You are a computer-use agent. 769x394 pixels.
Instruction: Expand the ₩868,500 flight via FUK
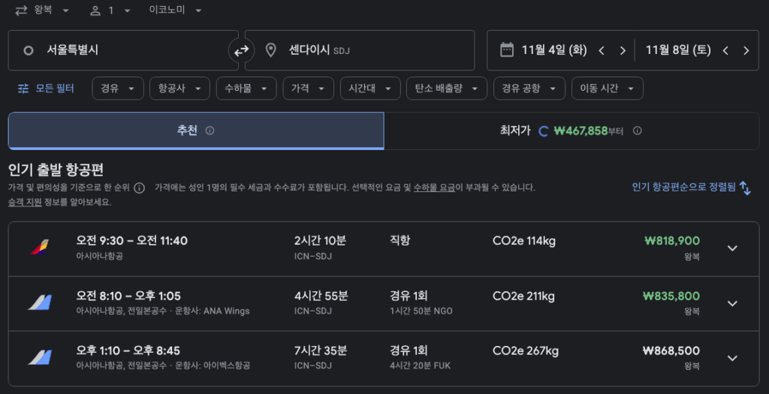pyautogui.click(x=733, y=358)
